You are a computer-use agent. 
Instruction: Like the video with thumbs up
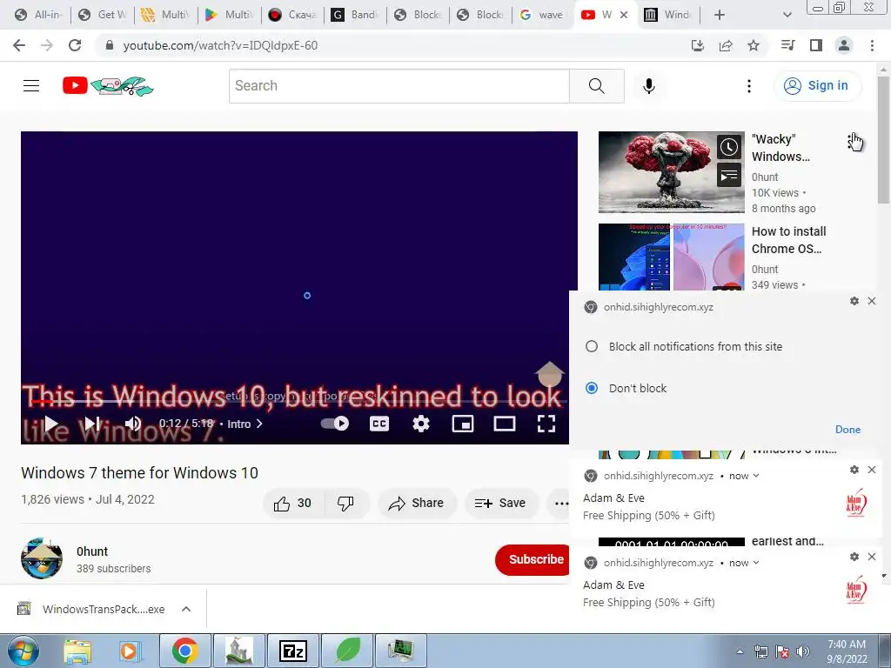coord(293,504)
